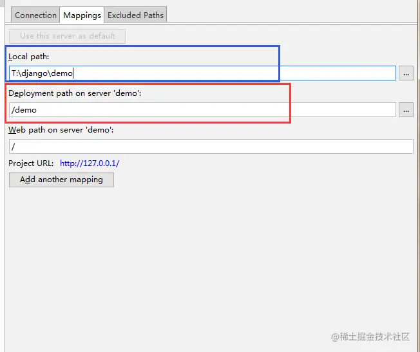The width and height of the screenshot is (420, 352).
Task: Click 'Use this server as default' button
Action: pos(67,36)
